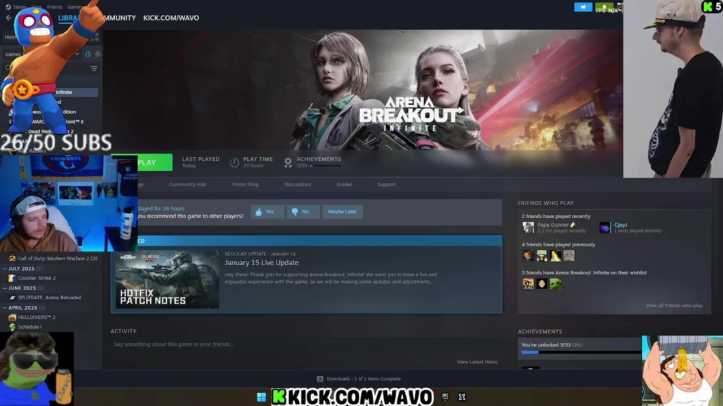This screenshot has height=406, width=723.
Task: Click the Steam logo menu icon
Action: (8, 7)
